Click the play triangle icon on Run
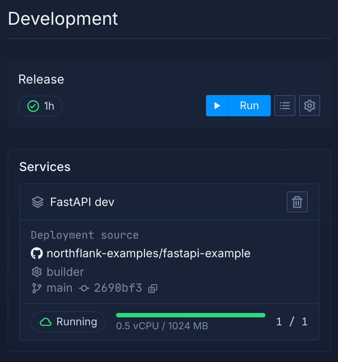The image size is (338, 362). [x=217, y=106]
